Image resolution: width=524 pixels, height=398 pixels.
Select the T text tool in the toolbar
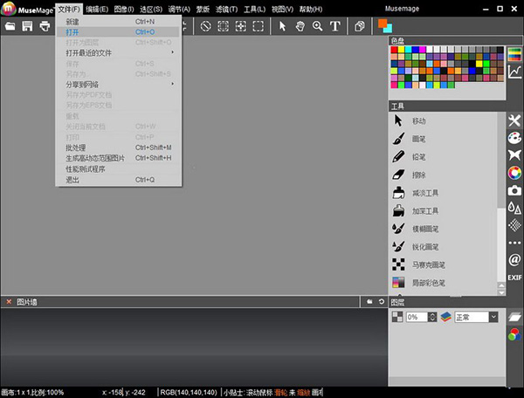[x=334, y=26]
